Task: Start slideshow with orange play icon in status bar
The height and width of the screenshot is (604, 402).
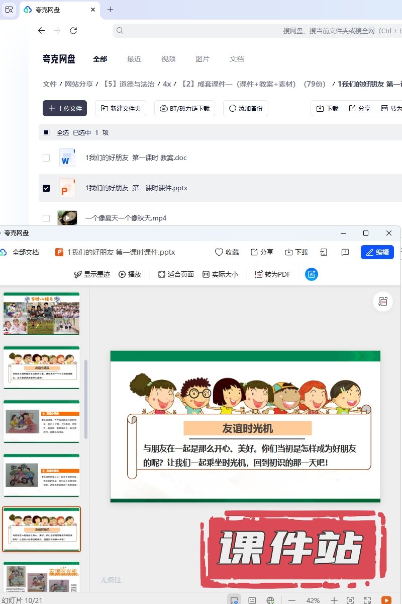Action: point(386,600)
